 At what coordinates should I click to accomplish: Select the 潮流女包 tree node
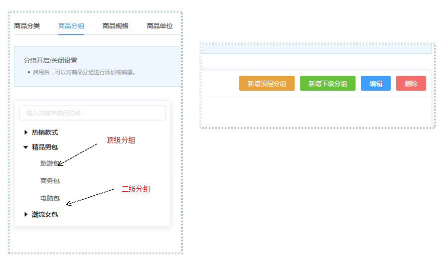point(45,215)
